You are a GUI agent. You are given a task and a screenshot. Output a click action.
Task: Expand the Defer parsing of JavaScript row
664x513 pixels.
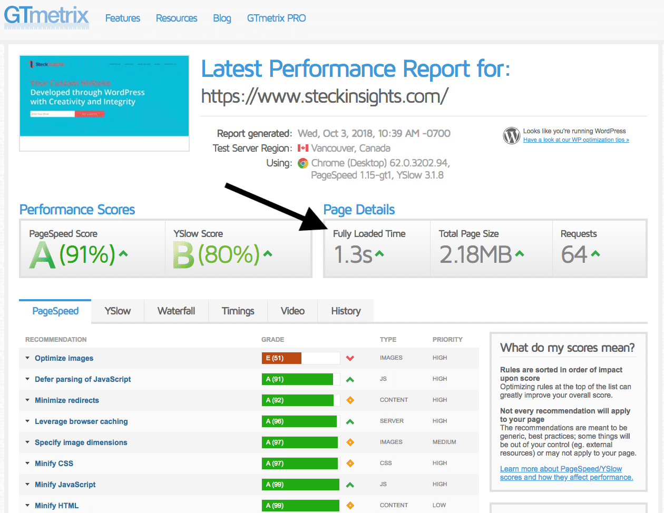click(27, 379)
